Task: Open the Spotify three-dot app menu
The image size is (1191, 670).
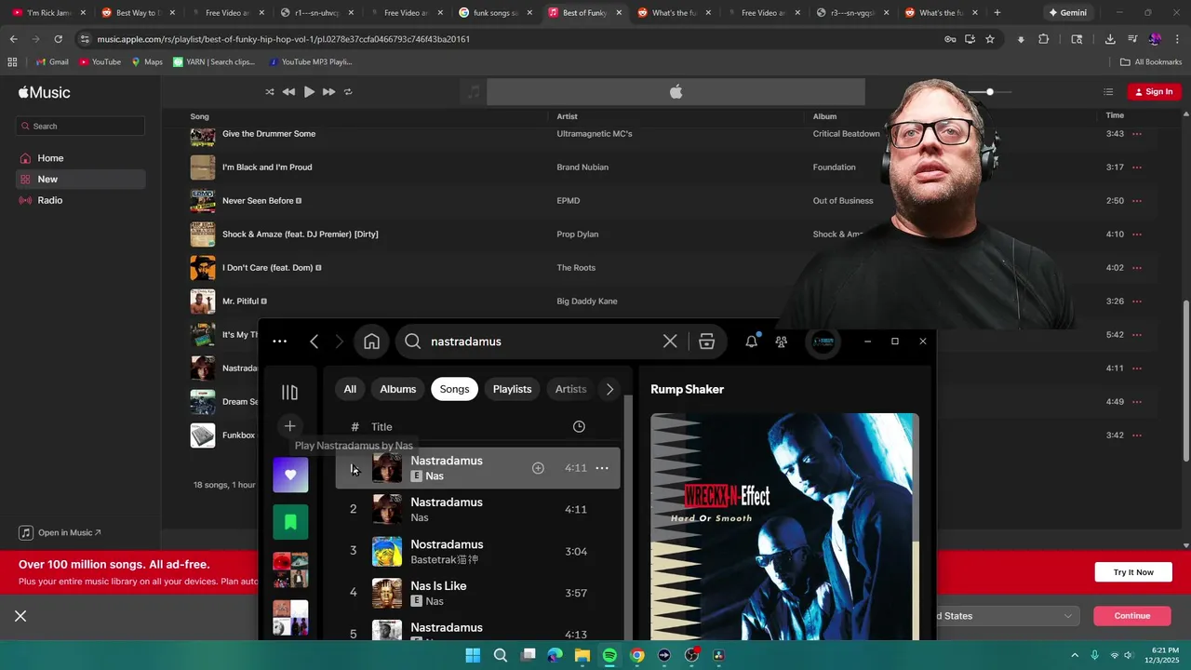Action: tap(279, 342)
